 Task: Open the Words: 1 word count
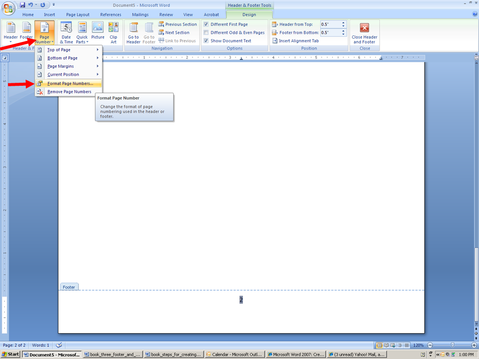(40, 345)
